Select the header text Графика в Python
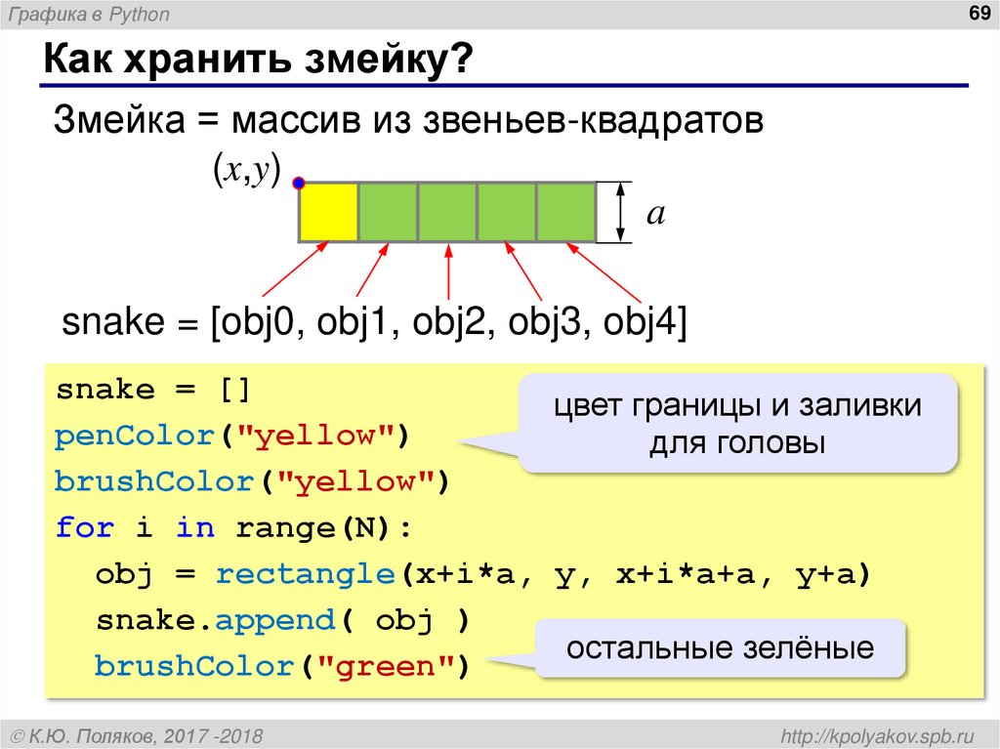This screenshot has height=749, width=1000. pyautogui.click(x=88, y=15)
